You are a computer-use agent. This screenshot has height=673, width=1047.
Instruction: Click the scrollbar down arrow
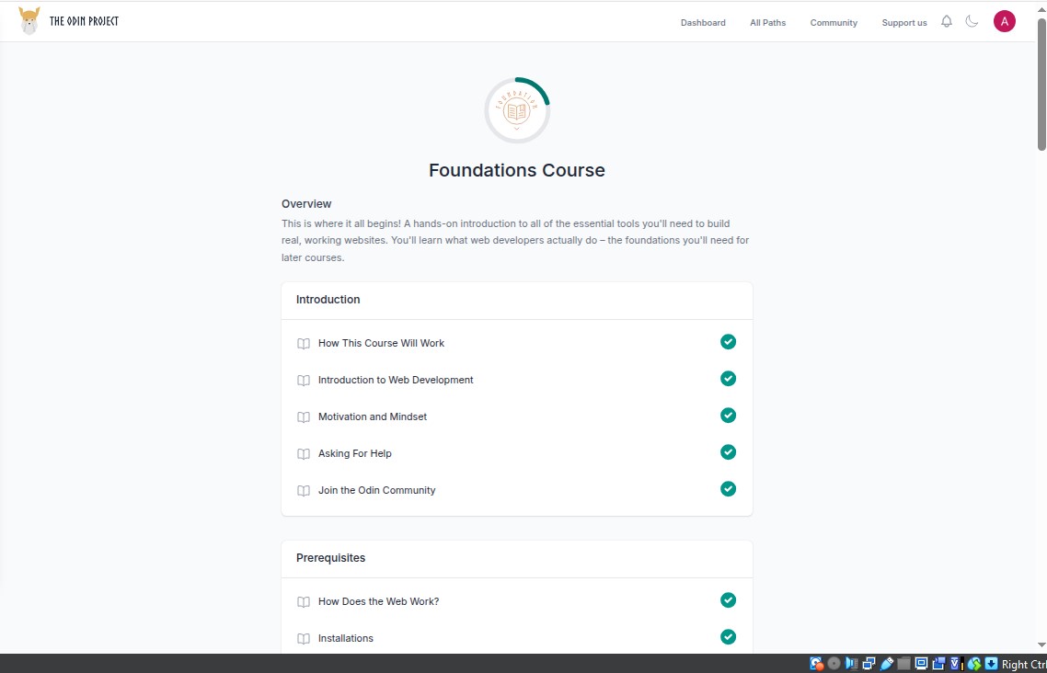(x=1041, y=645)
